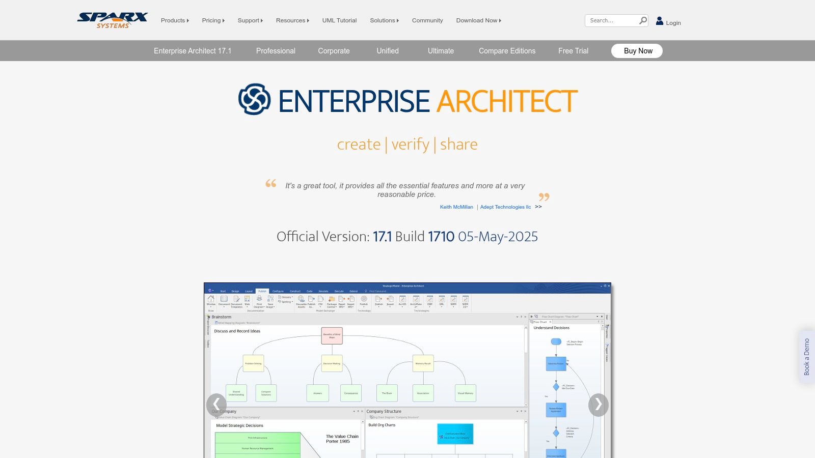Select the Professional edition tab

pos(276,51)
